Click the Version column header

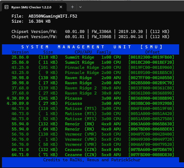20,52
